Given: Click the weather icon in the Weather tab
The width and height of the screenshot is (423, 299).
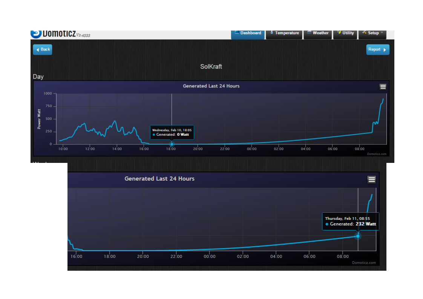Looking at the screenshot, I should (309, 32).
